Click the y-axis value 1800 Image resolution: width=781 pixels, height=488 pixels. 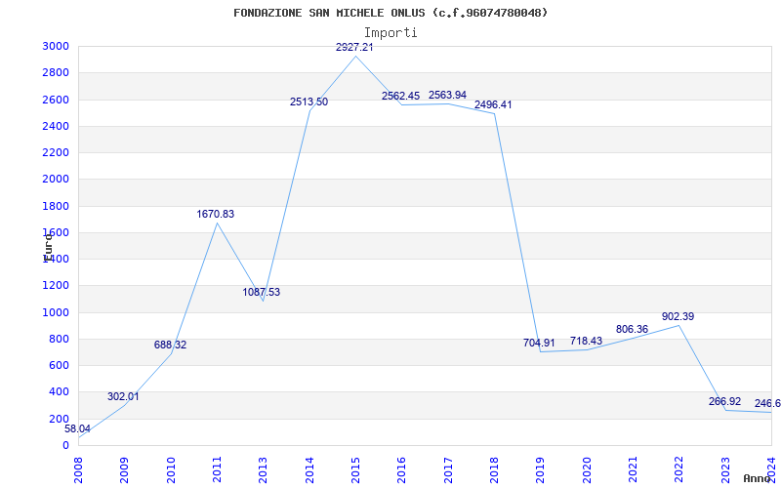coord(57,206)
